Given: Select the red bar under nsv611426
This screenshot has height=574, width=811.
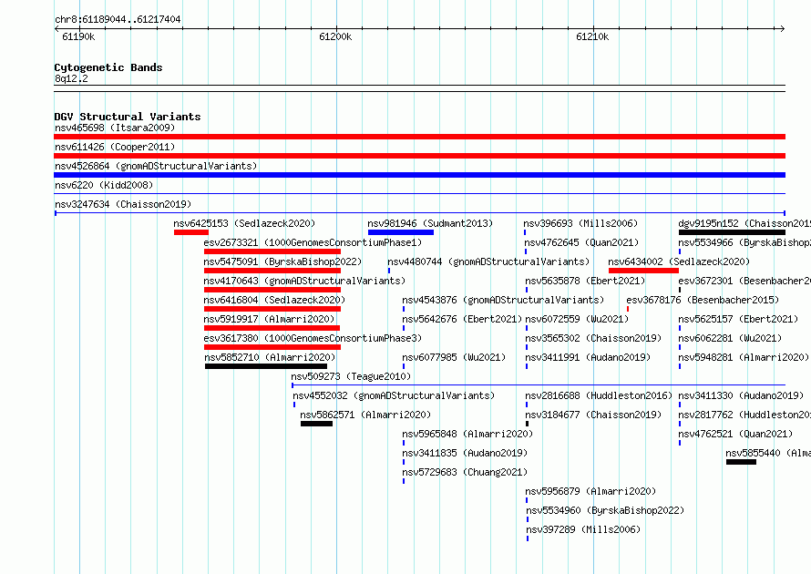Looking at the screenshot, I should (x=419, y=156).
